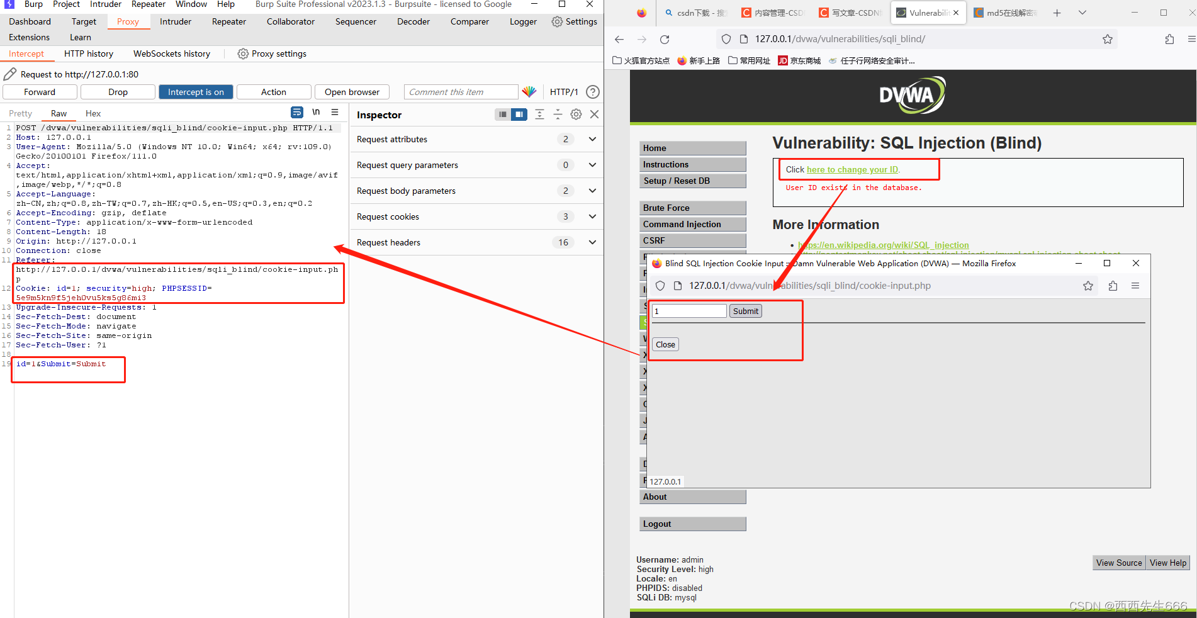
Task: Click the Comment this item field
Action: (x=461, y=92)
